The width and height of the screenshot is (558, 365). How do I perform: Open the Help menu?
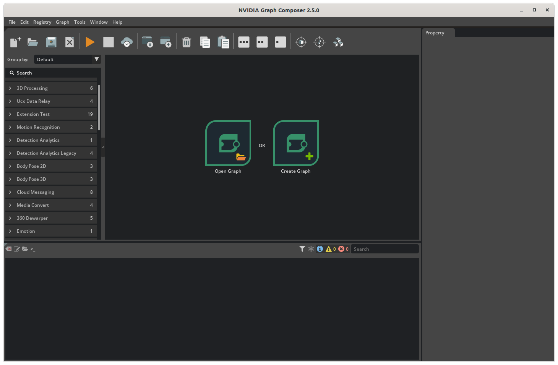(x=117, y=22)
